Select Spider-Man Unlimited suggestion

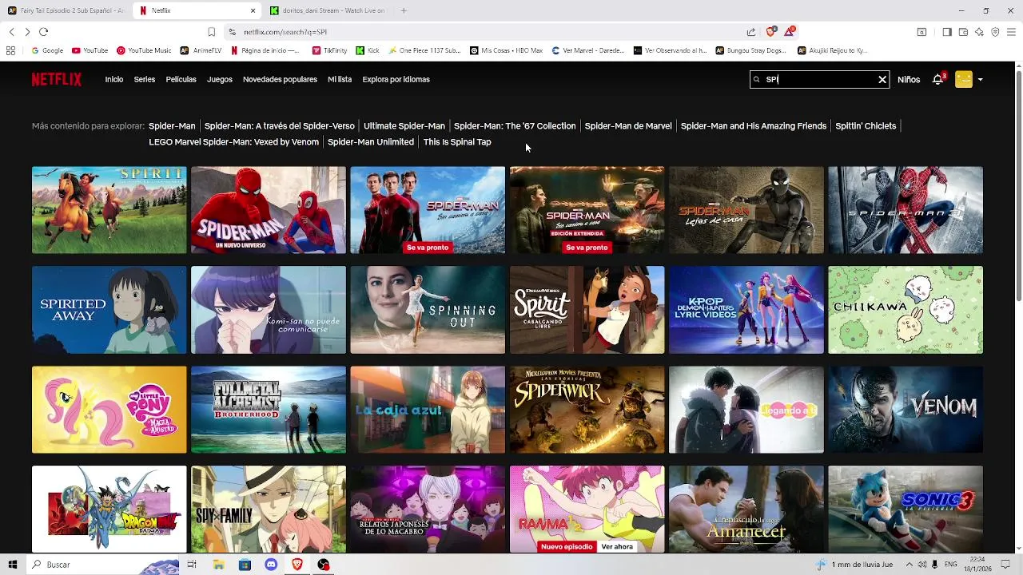point(371,141)
